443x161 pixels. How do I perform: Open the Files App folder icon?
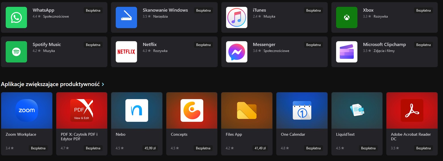click(247, 110)
